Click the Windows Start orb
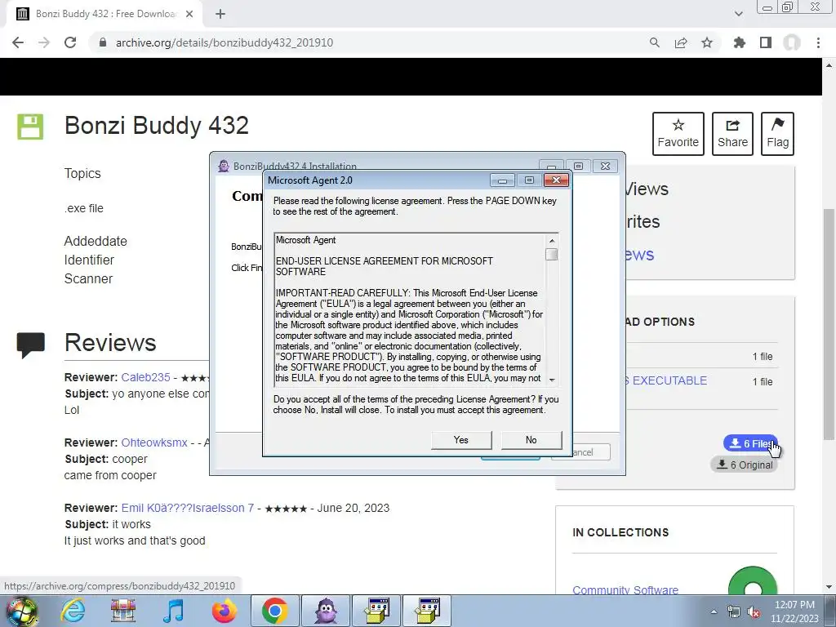Viewport: 836px width, 627px height. click(x=21, y=611)
